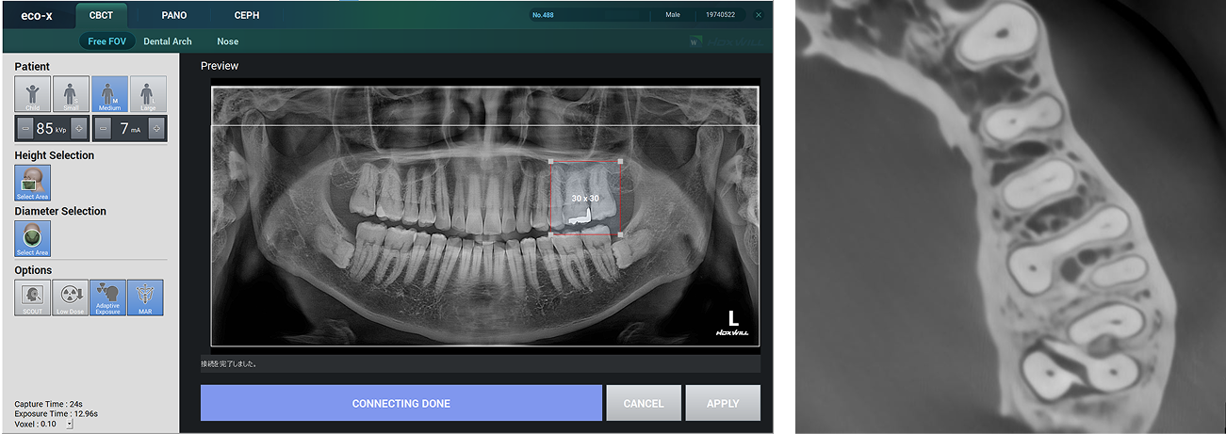Click the Capture Time : 24s text
Image resolution: width=1226 pixels, height=434 pixels.
click(49, 404)
